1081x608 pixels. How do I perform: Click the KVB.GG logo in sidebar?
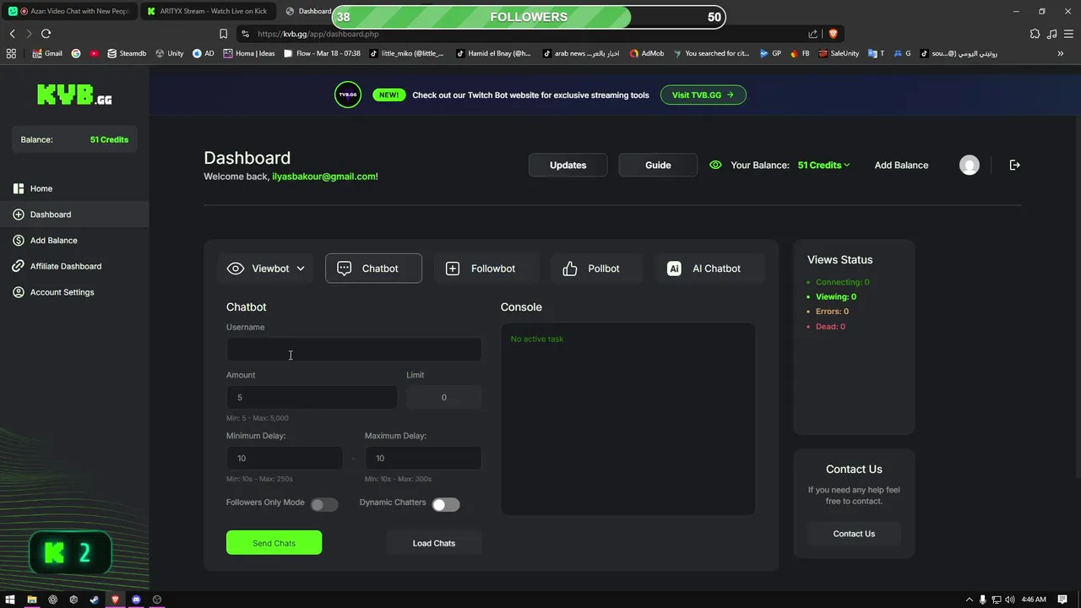tap(74, 95)
